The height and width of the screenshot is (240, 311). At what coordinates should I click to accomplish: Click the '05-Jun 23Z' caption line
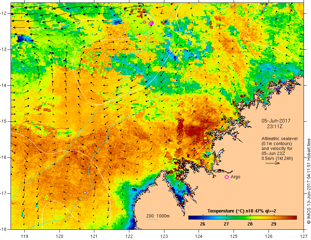point(274,154)
